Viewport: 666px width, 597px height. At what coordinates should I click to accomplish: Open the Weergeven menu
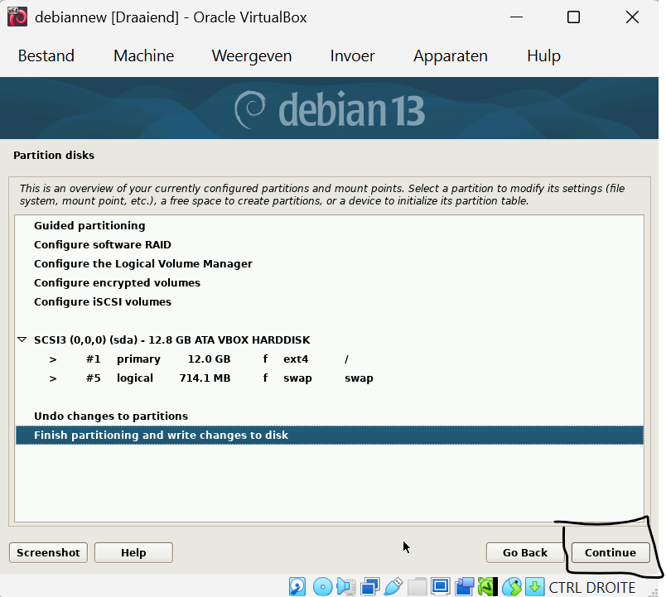coord(252,55)
